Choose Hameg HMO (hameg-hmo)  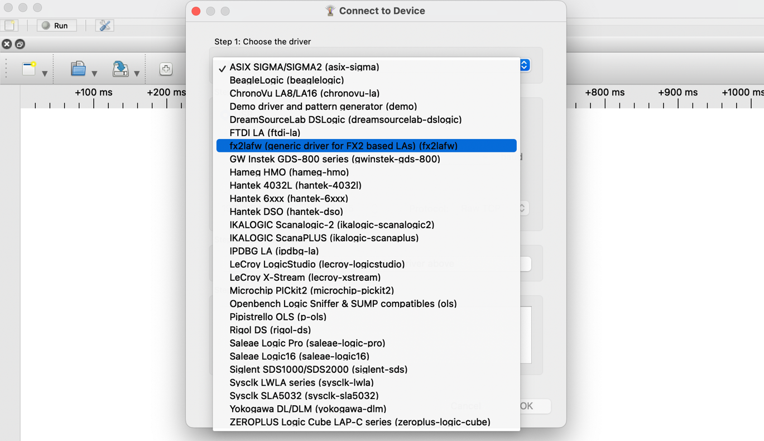(x=366, y=172)
